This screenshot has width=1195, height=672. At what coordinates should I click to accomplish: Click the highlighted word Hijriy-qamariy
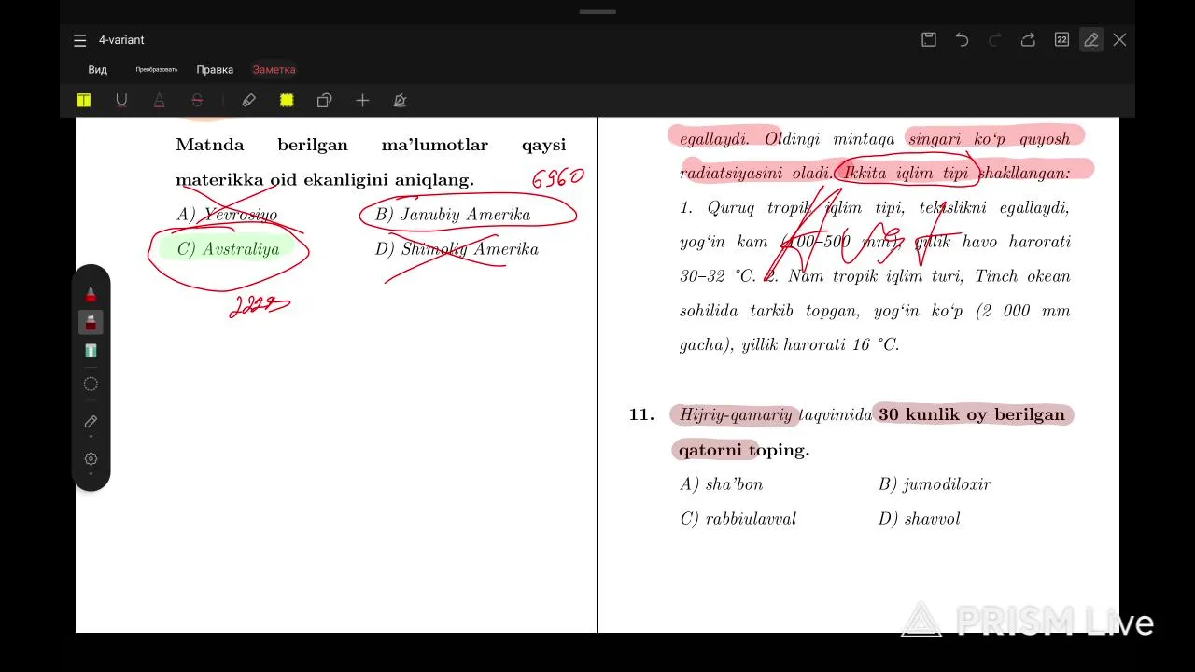tap(736, 415)
